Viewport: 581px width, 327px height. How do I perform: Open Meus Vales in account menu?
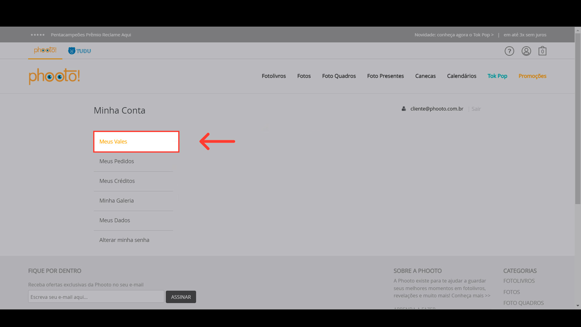point(113,141)
